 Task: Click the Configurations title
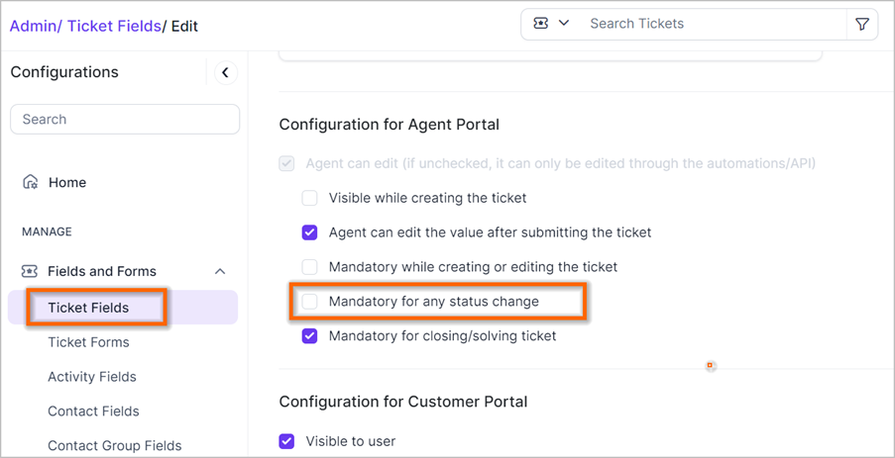coord(64,72)
